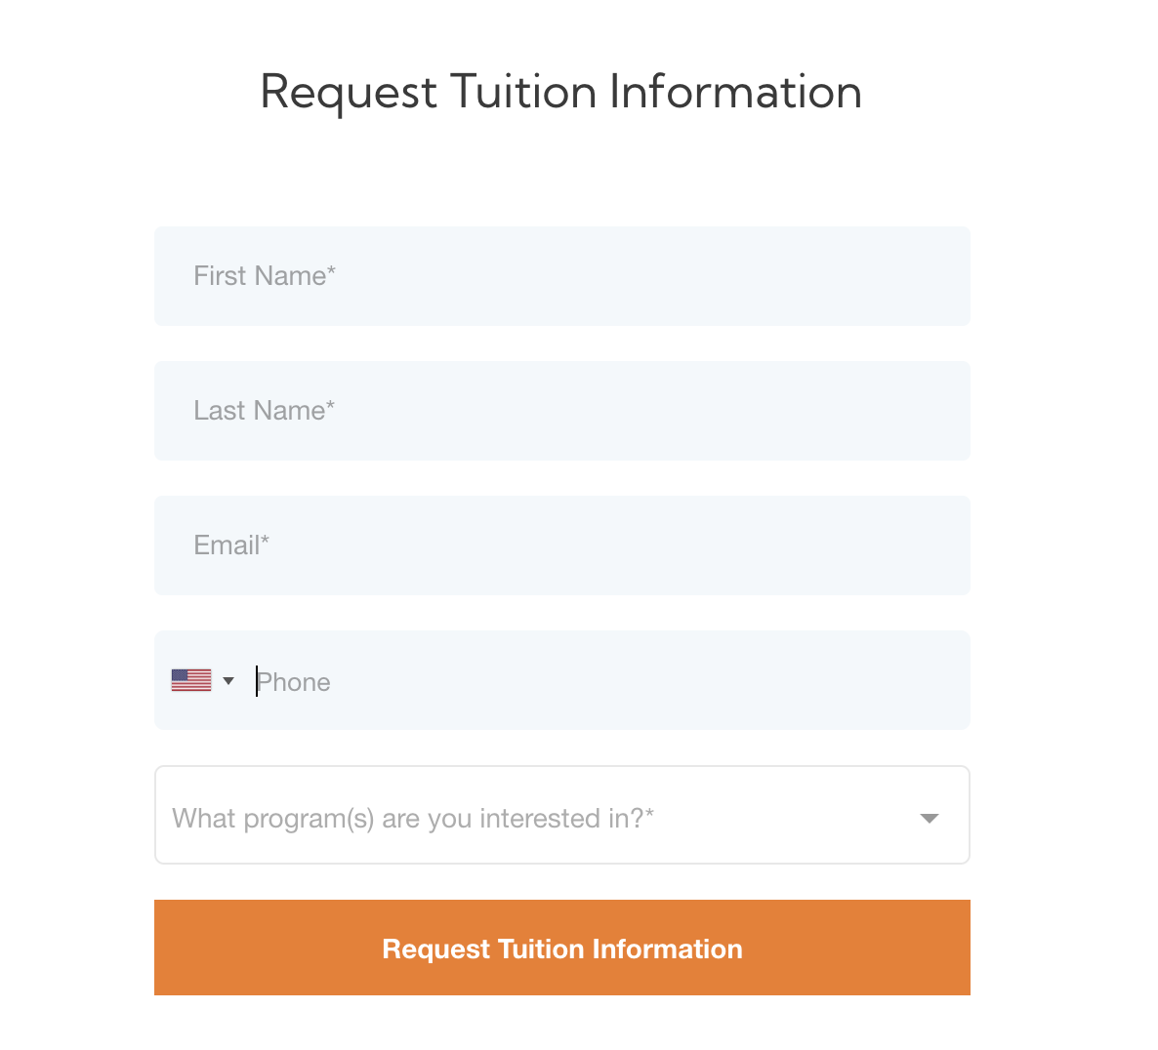1158x1050 pixels.
Task: Click the white button label text to submit
Action: [562, 949]
